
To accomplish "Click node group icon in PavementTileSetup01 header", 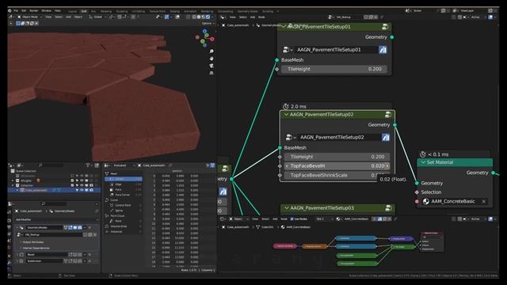I will pyautogui.click(x=385, y=26).
